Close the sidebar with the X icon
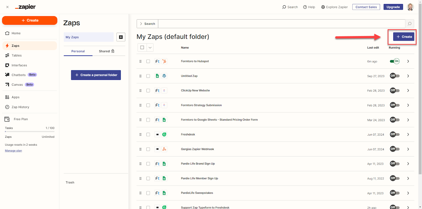This screenshot has height=209, width=422. pos(7,7)
